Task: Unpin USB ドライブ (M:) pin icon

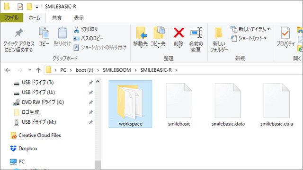Action: [90, 122]
